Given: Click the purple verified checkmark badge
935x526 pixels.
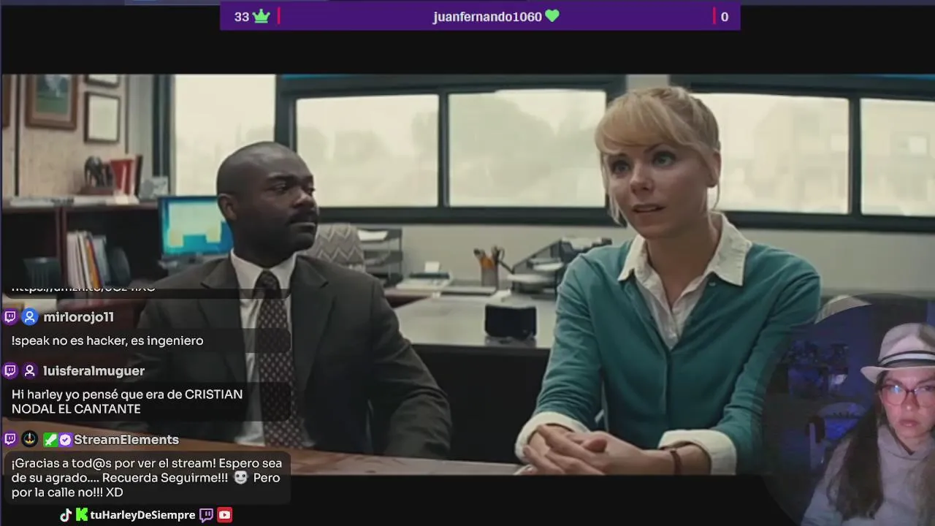Looking at the screenshot, I should [x=65, y=440].
